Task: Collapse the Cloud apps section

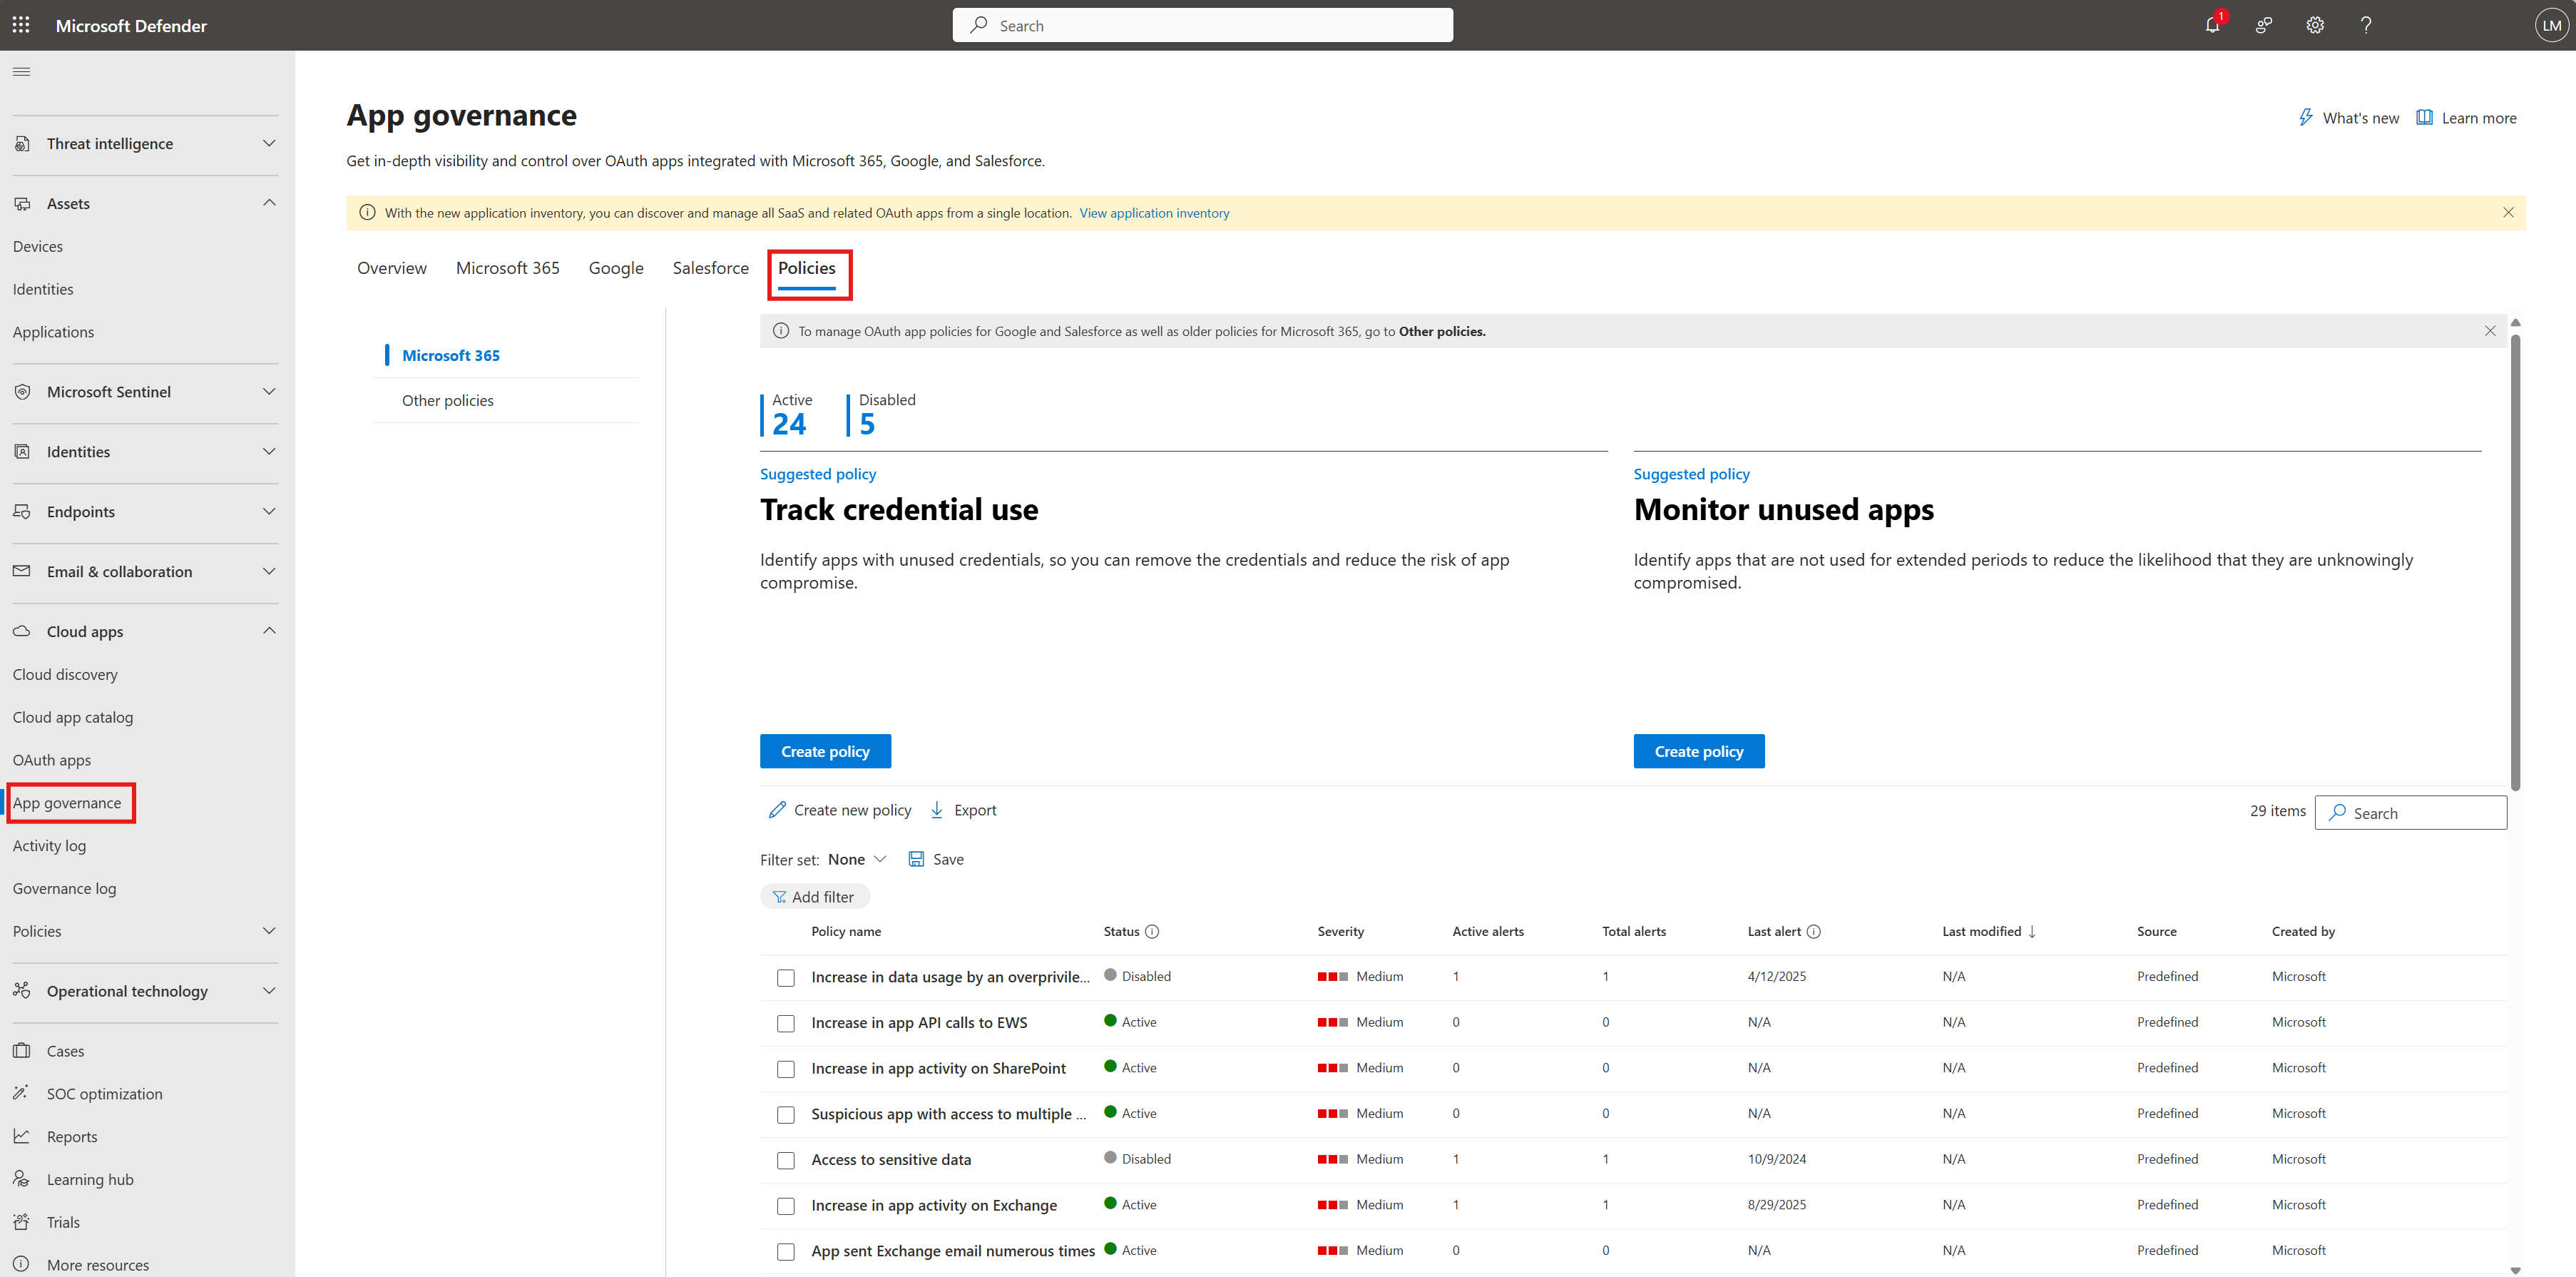Action: click(x=269, y=631)
